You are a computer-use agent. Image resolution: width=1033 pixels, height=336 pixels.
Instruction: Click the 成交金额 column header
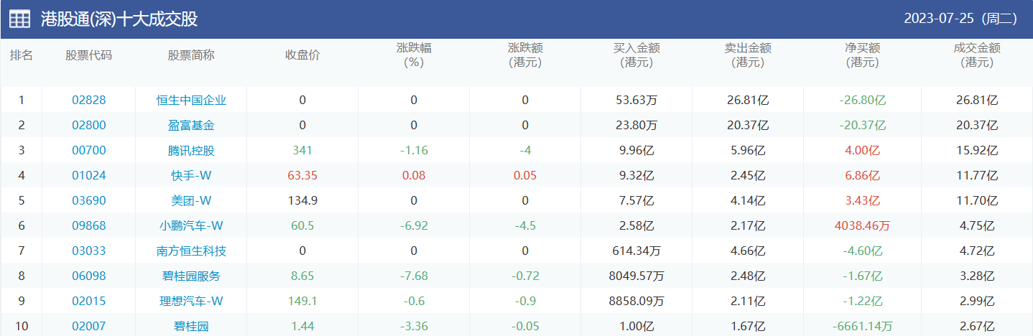tap(977, 55)
